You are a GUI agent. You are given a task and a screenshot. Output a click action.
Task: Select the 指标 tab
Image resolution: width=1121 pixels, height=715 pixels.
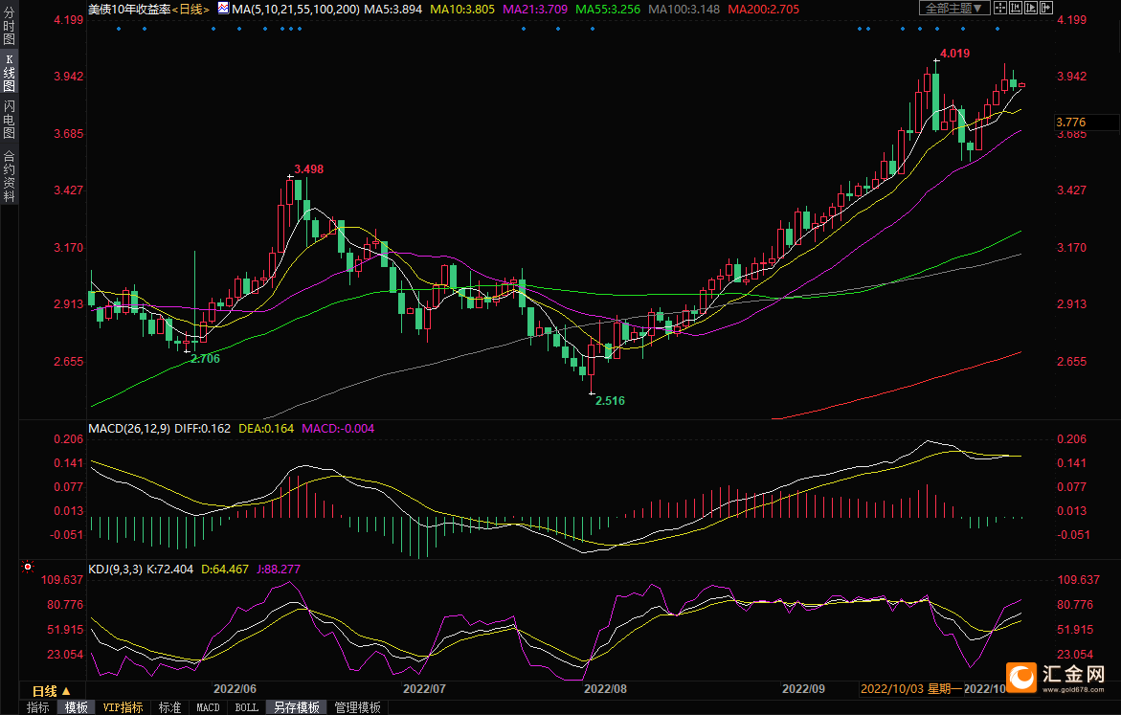[38, 707]
